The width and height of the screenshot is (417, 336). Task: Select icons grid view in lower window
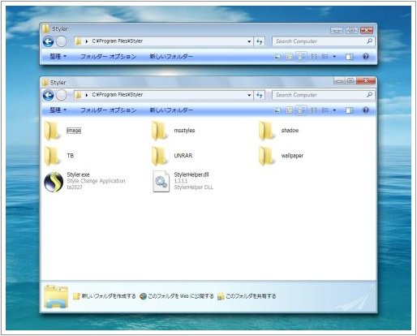290,110
